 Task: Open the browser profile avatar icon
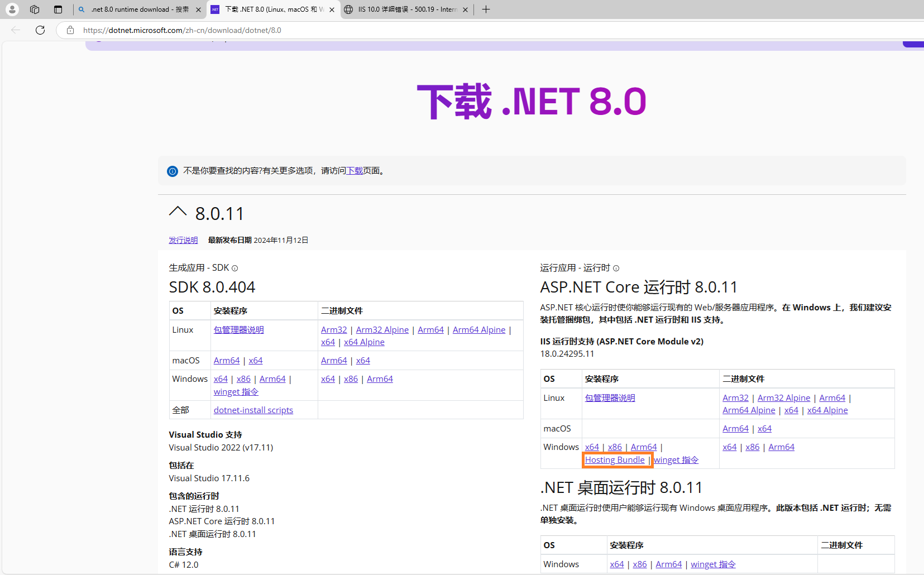point(12,9)
